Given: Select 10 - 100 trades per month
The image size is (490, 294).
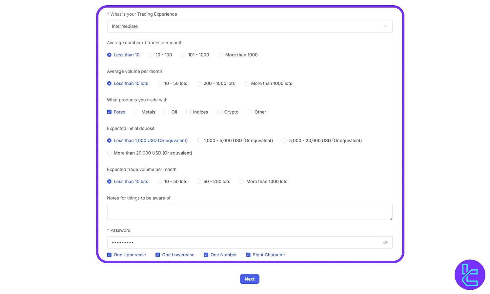Looking at the screenshot, I should pos(151,55).
